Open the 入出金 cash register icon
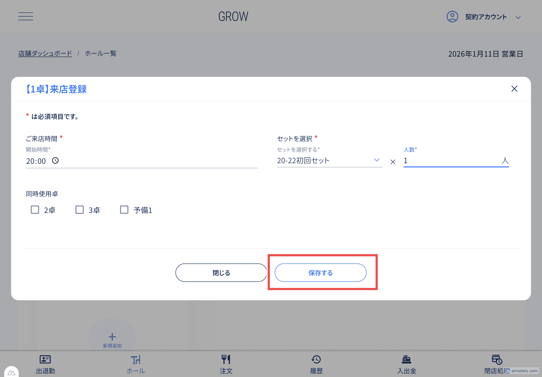 point(406,359)
